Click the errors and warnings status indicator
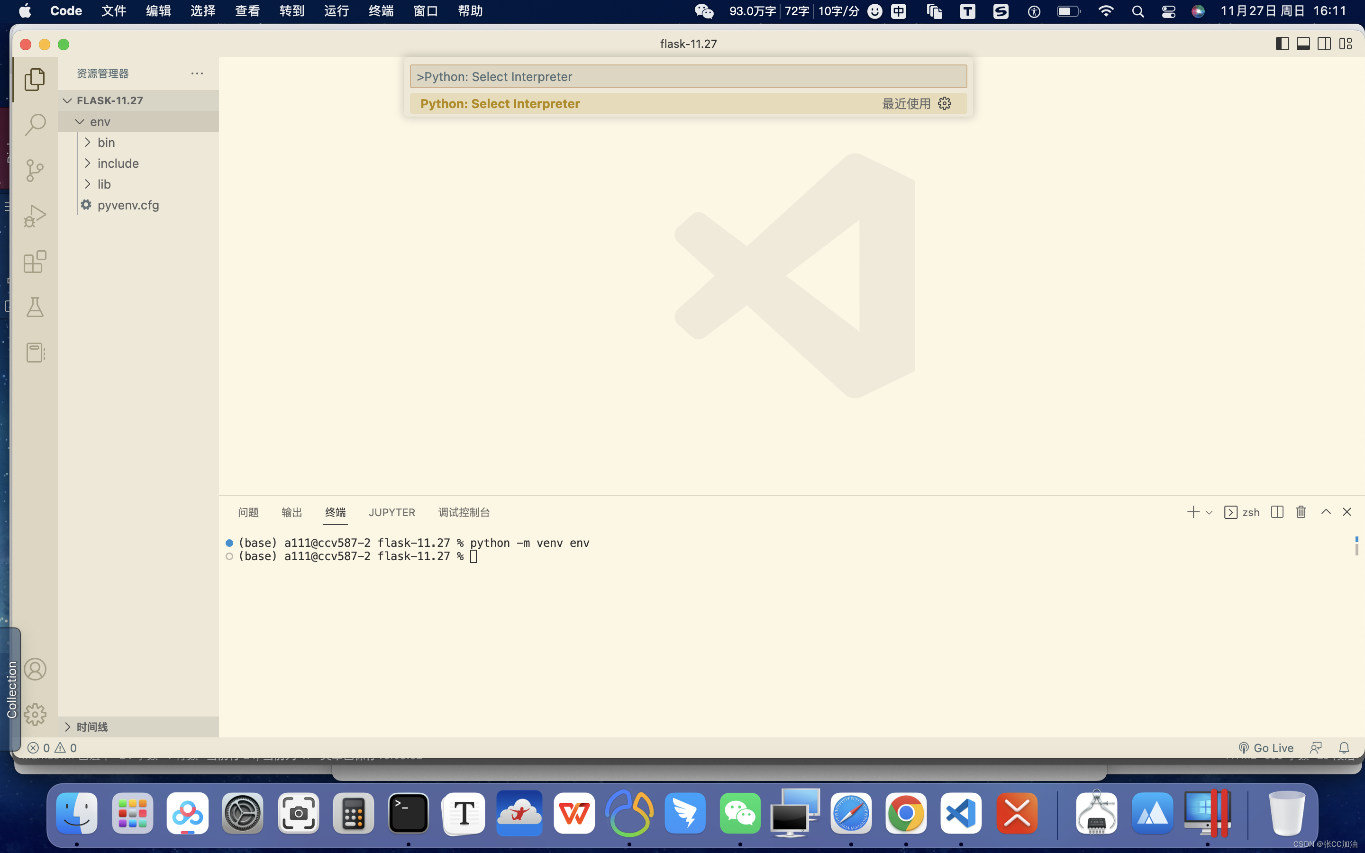Image resolution: width=1365 pixels, height=853 pixels. (x=53, y=748)
